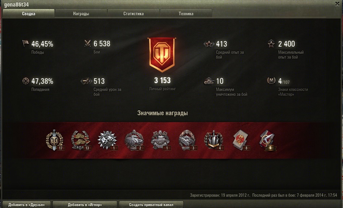Viewport: 343px width, 208px height.
Task: Click the red ribbon medal with count 6
Action: (x=267, y=140)
